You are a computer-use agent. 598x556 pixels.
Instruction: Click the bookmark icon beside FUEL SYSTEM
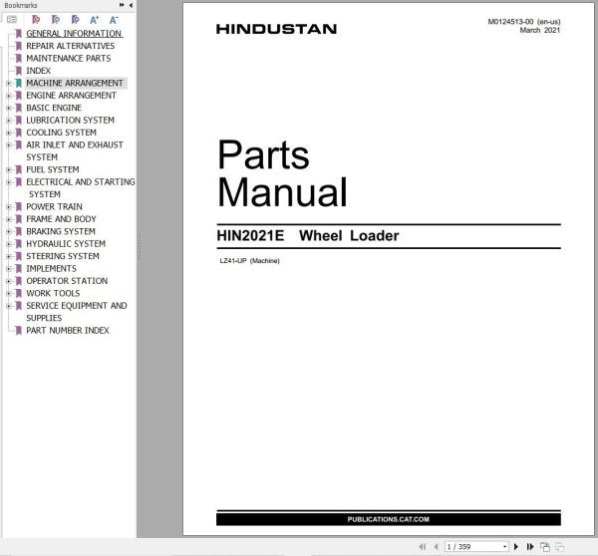click(x=18, y=169)
